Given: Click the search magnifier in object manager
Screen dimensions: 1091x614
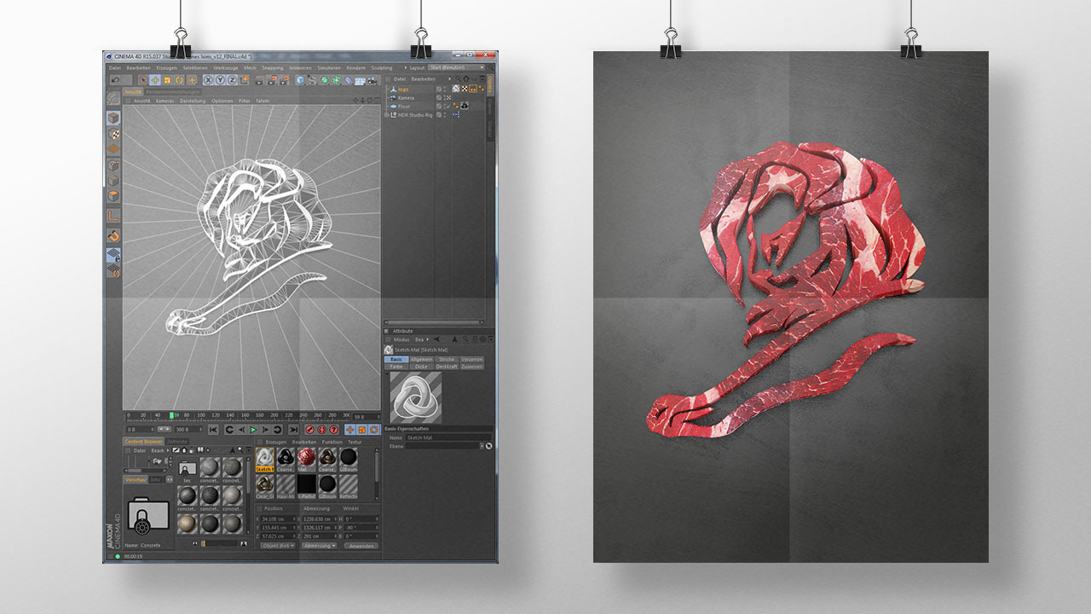Looking at the screenshot, I should tap(457, 78).
